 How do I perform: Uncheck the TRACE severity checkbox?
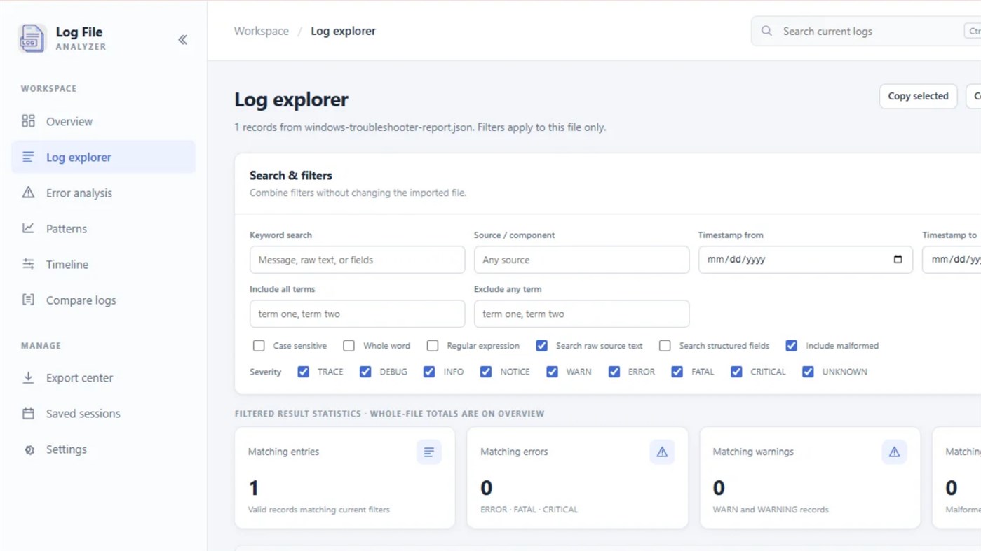(x=303, y=372)
